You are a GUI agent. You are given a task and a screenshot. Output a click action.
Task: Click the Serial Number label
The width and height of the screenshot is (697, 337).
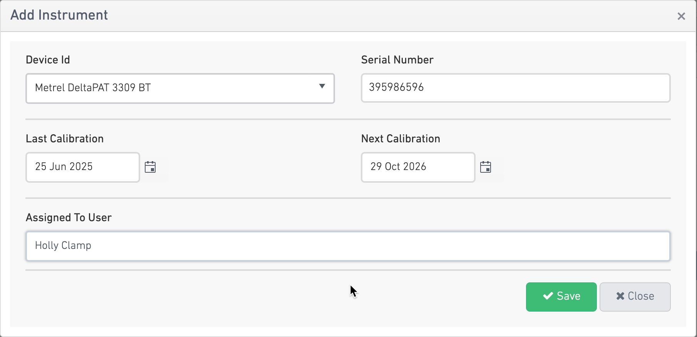coord(397,60)
